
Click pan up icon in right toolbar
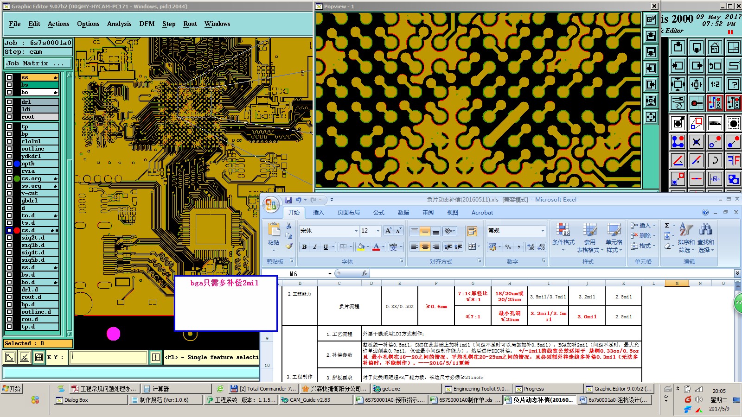(678, 47)
